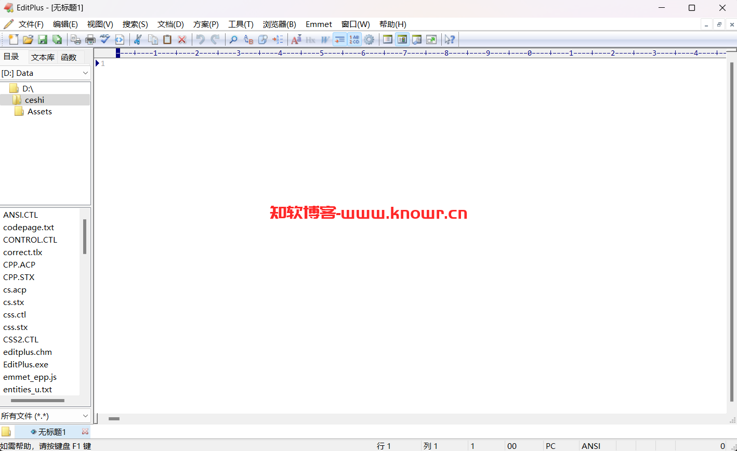Open the Set Font toolbar icon
This screenshot has width=737, height=451.
pyautogui.click(x=296, y=39)
